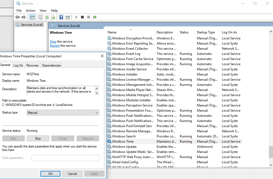Screen dimensions: 273x179
Task: Click the Forward arrow toolbar icon
Action: coord(23,17)
